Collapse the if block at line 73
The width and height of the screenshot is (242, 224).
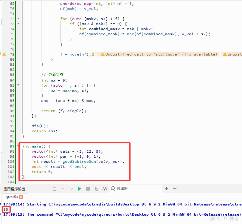point(18,24)
